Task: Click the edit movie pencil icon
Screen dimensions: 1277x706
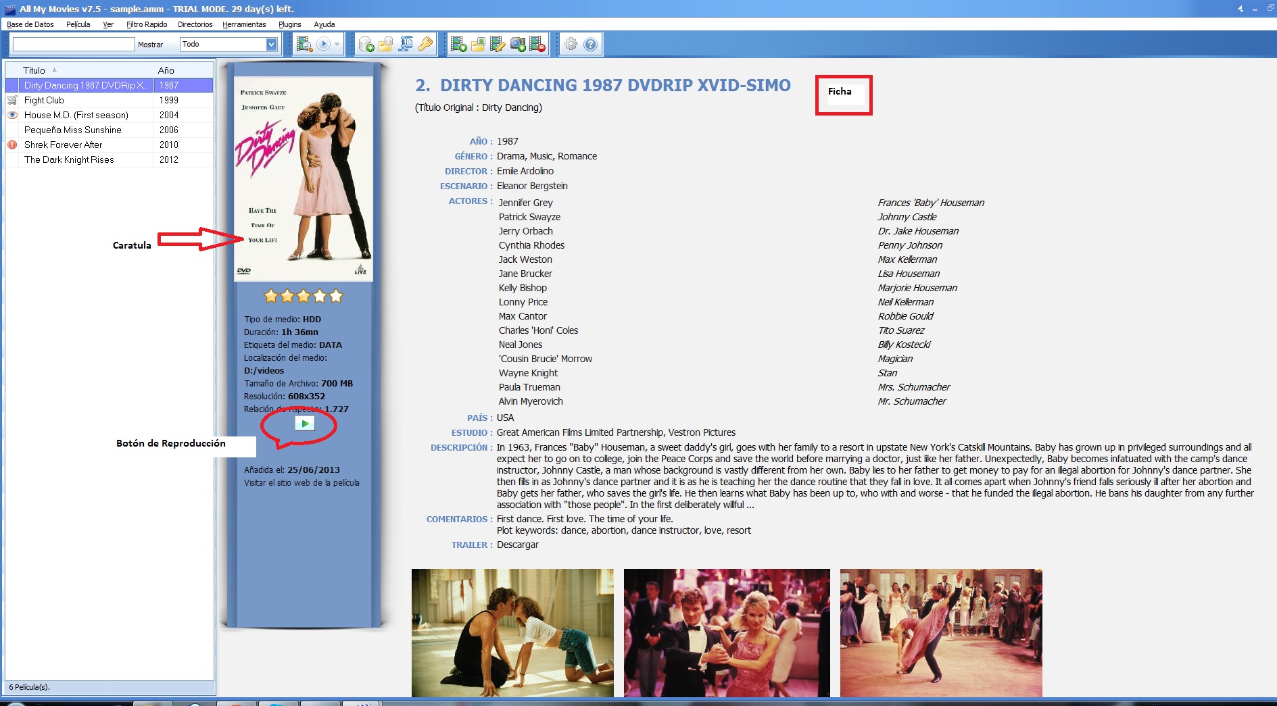Action: [x=498, y=45]
